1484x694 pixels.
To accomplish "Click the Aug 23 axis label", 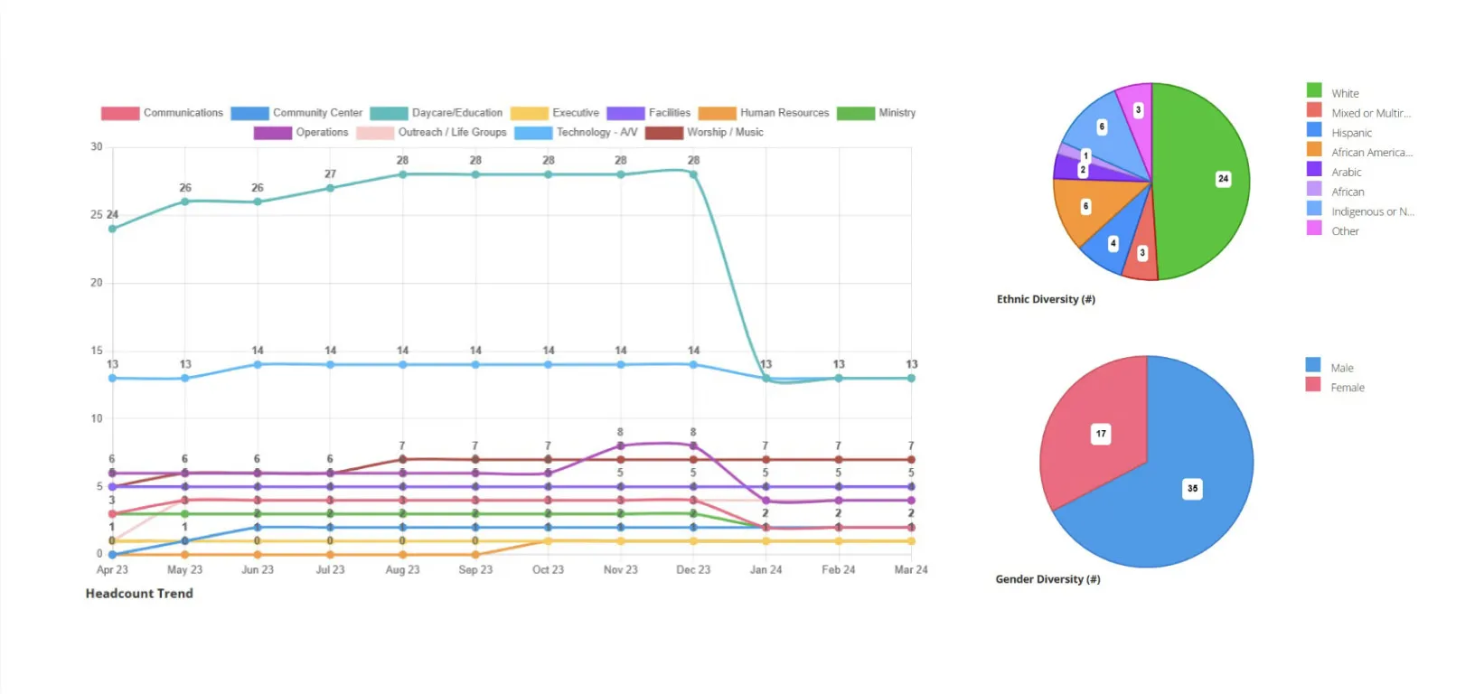I will click(402, 570).
